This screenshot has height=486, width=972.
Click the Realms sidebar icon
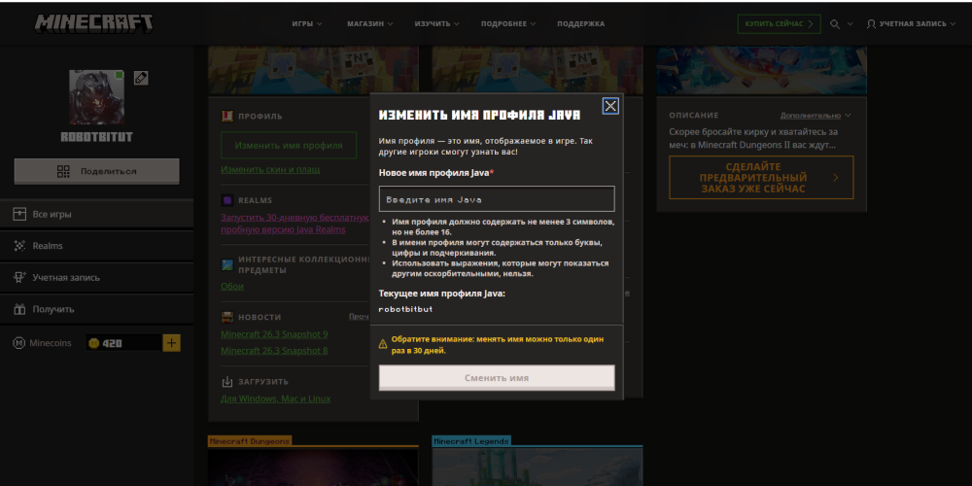[x=19, y=246]
